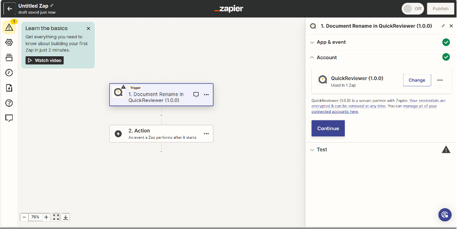Click the export download icon near zoom
Screen dimensions: 457x229
[66, 217]
